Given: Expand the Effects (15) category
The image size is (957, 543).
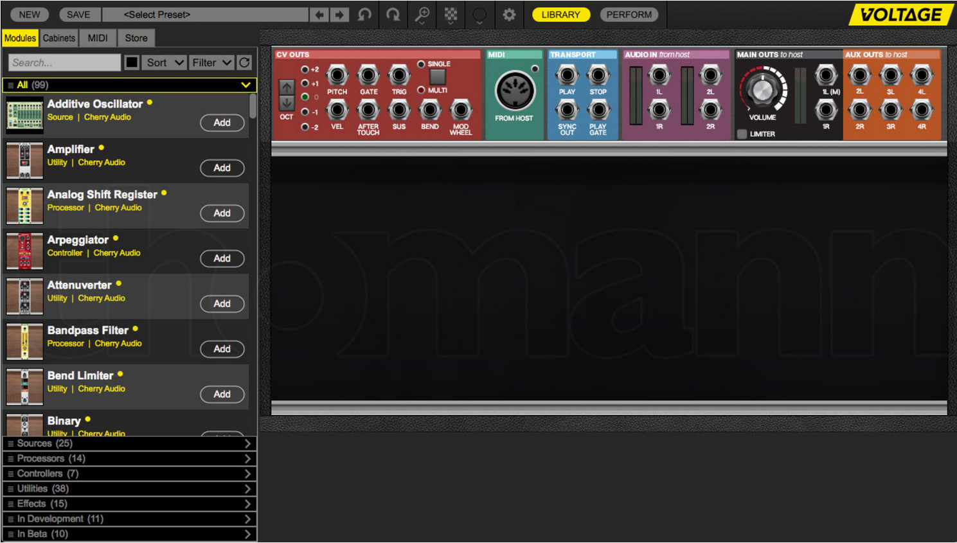Looking at the screenshot, I should tap(129, 503).
